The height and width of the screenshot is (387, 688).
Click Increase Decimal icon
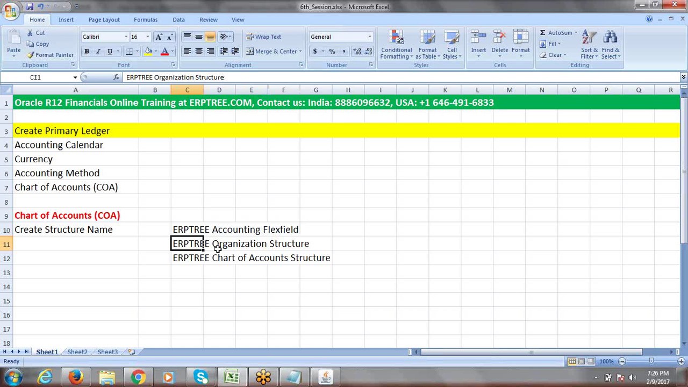click(x=357, y=52)
